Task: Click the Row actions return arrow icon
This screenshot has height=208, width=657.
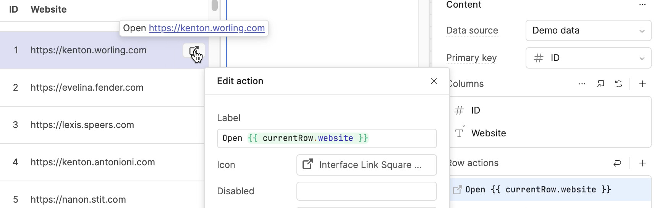Action: coord(617,163)
